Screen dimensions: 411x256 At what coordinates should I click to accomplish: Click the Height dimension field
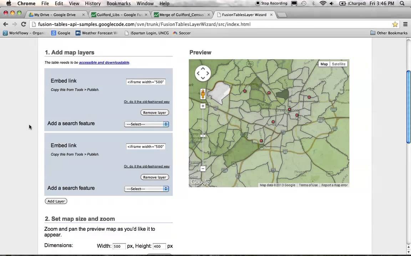tap(159, 246)
